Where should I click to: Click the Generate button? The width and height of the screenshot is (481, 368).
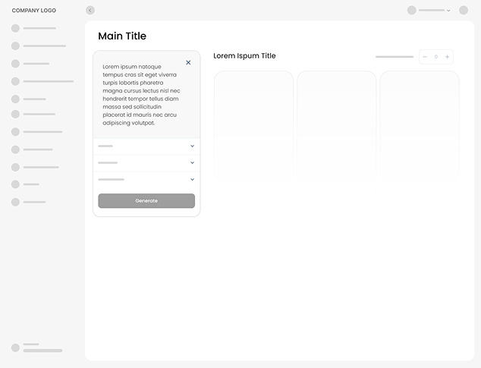[146, 200]
